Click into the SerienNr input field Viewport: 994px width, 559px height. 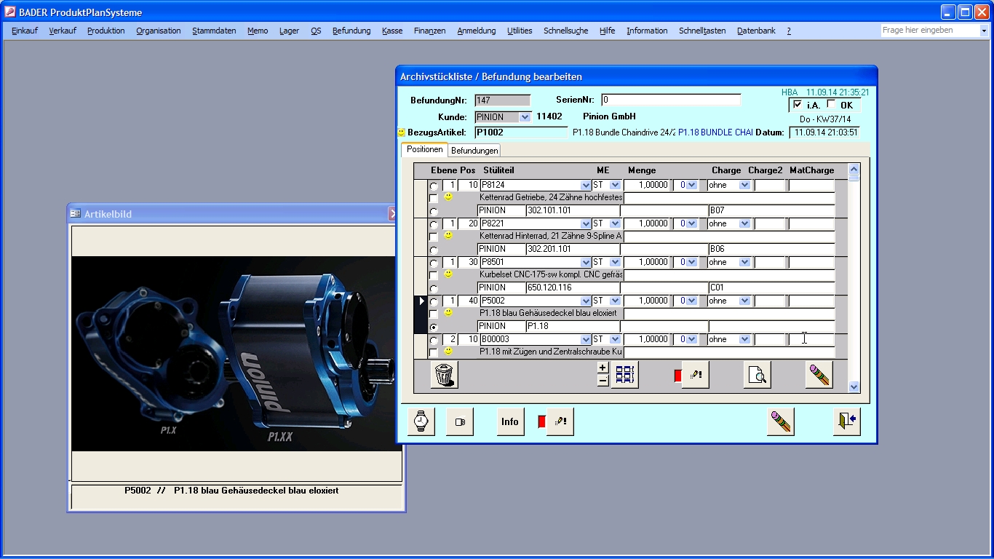(671, 100)
